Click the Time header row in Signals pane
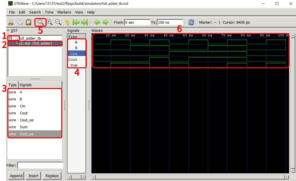 coord(76,37)
